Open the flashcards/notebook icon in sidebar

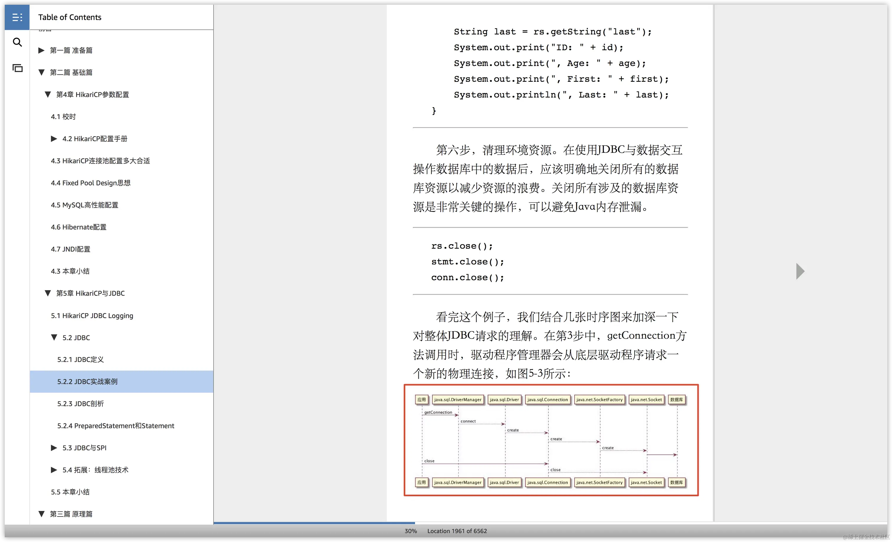pos(17,68)
